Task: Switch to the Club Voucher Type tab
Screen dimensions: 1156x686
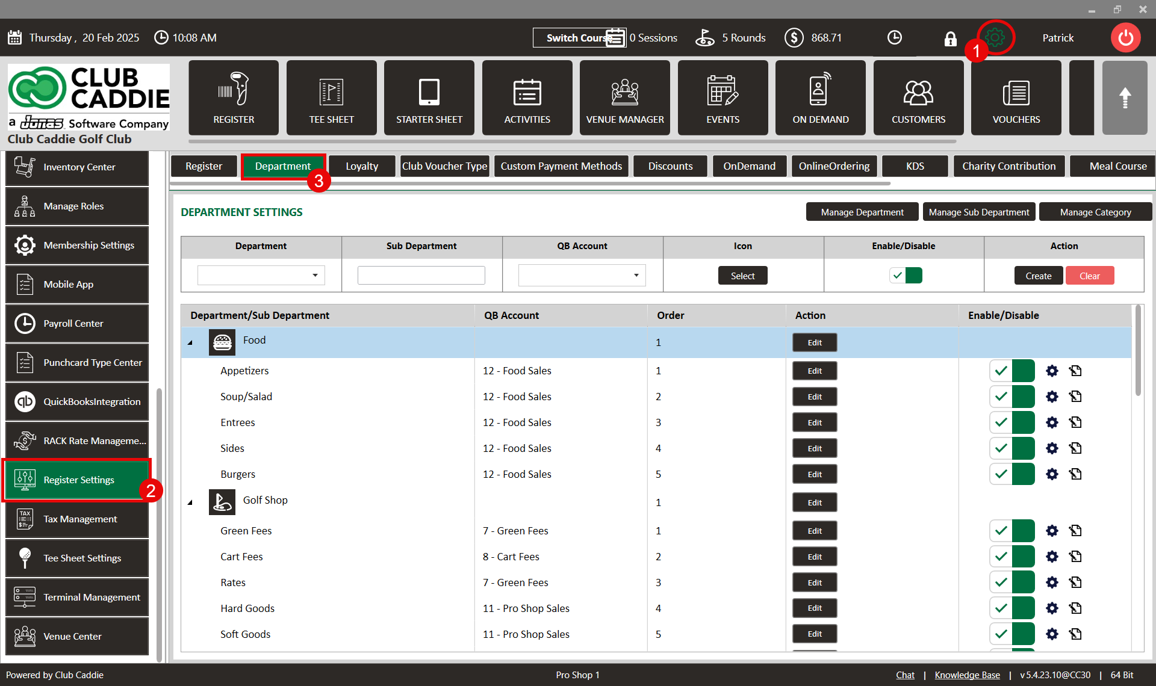Action: pos(445,166)
